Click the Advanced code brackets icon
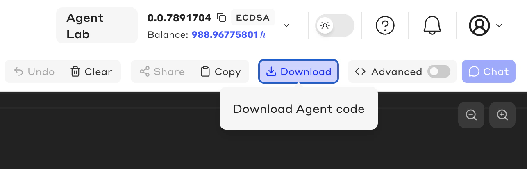Screen dimensions: 527x169 pos(360,72)
